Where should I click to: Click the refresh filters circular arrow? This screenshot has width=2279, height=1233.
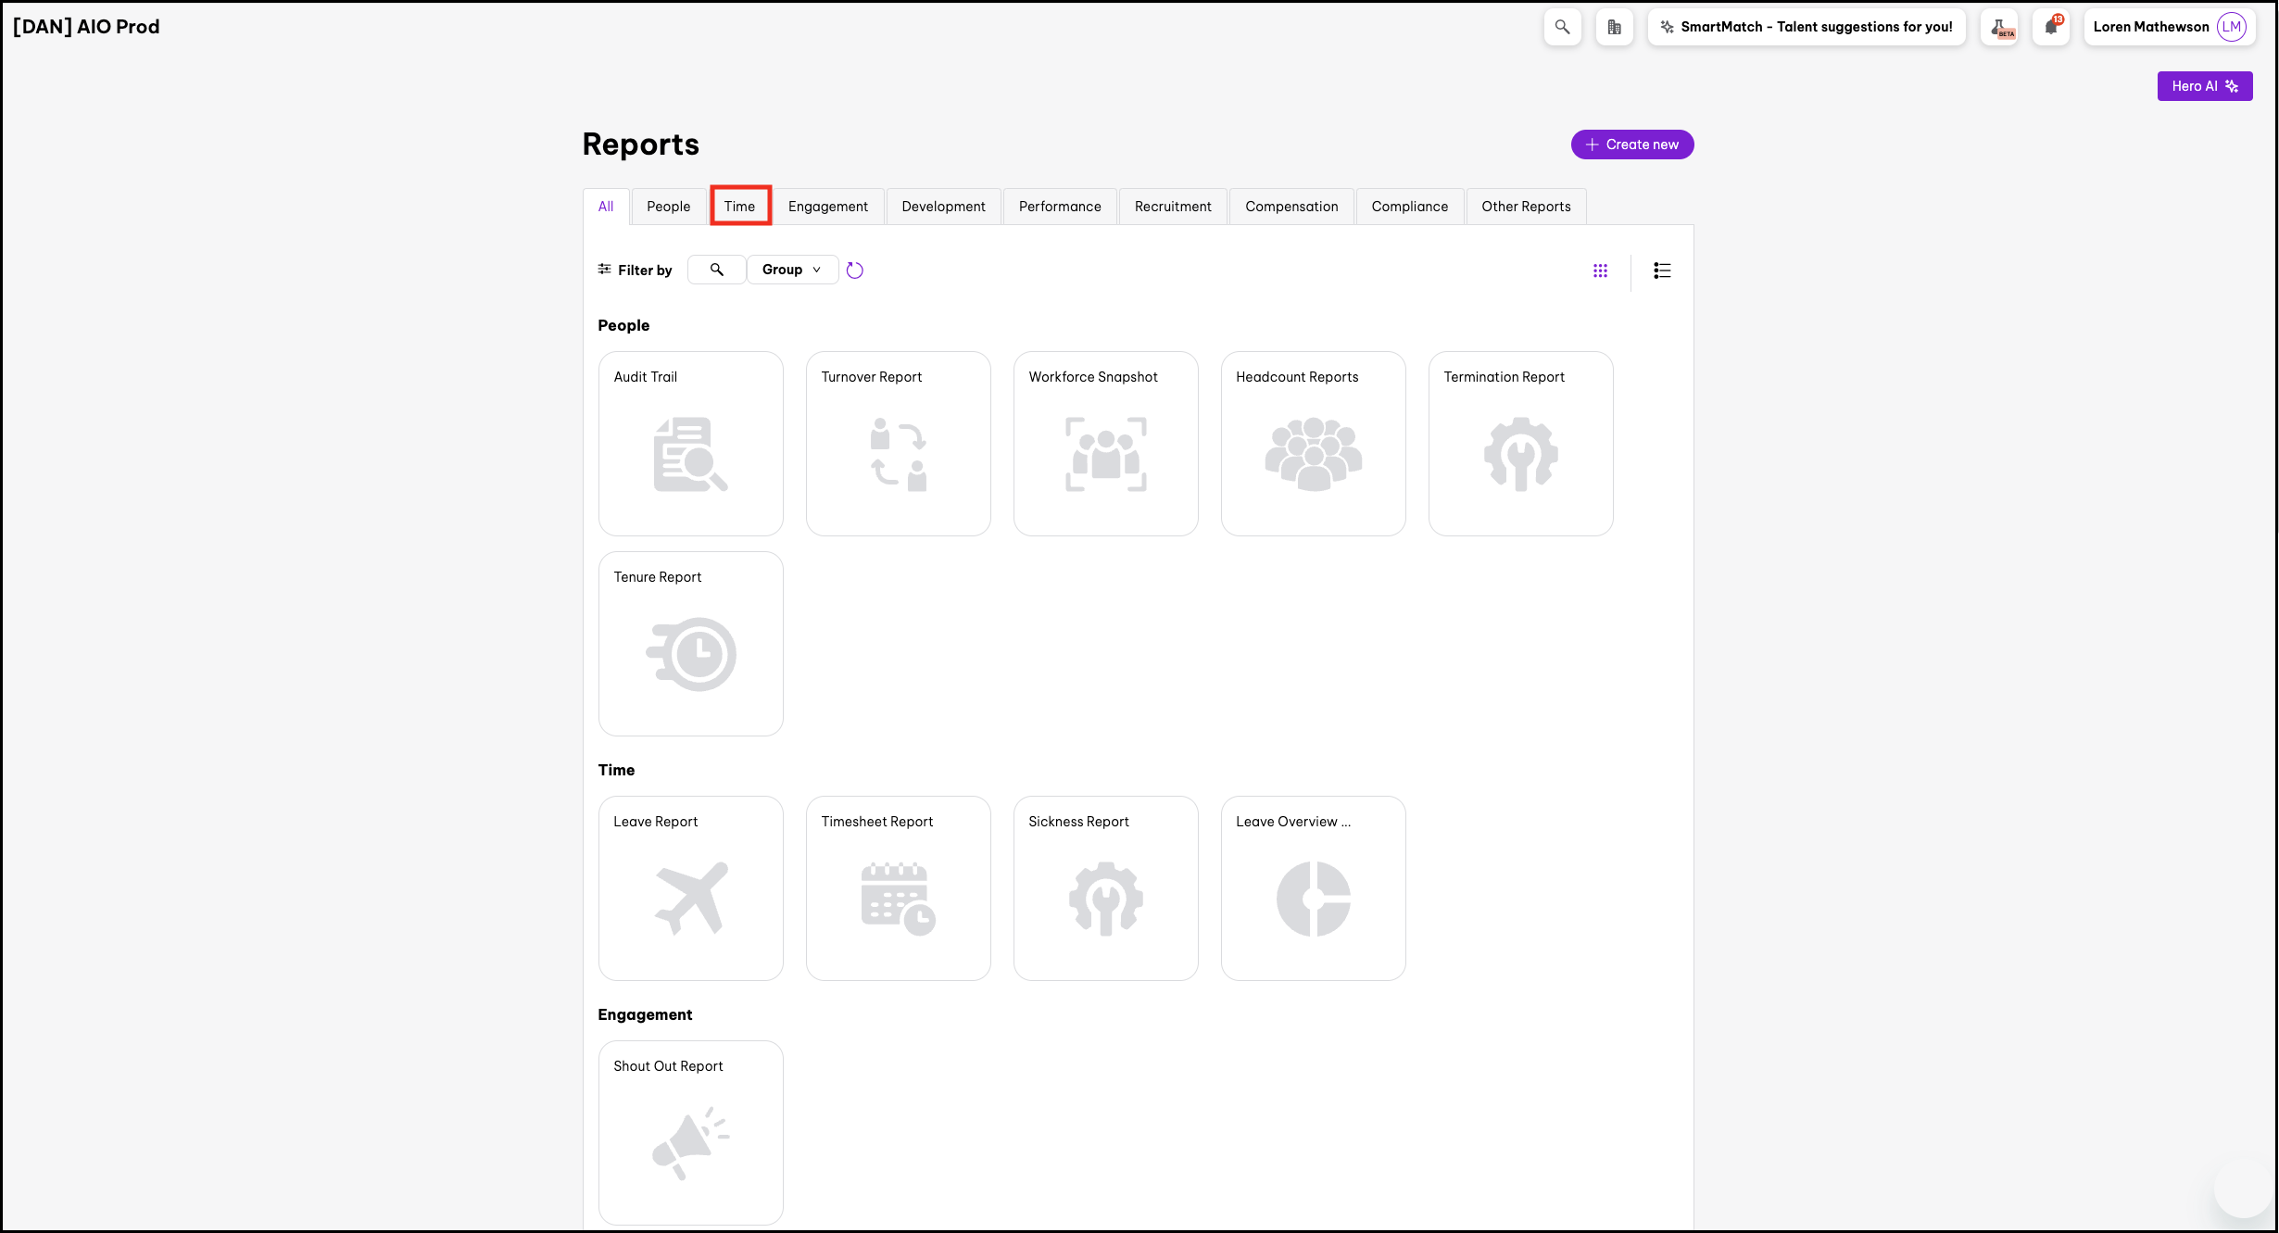click(x=854, y=271)
